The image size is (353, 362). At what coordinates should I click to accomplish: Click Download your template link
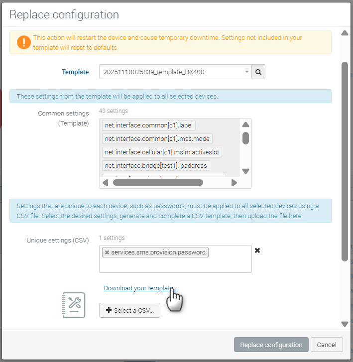139,288
